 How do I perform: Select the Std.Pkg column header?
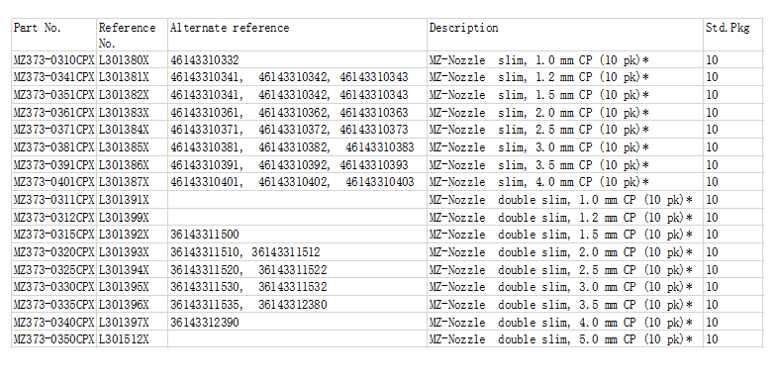(x=728, y=28)
